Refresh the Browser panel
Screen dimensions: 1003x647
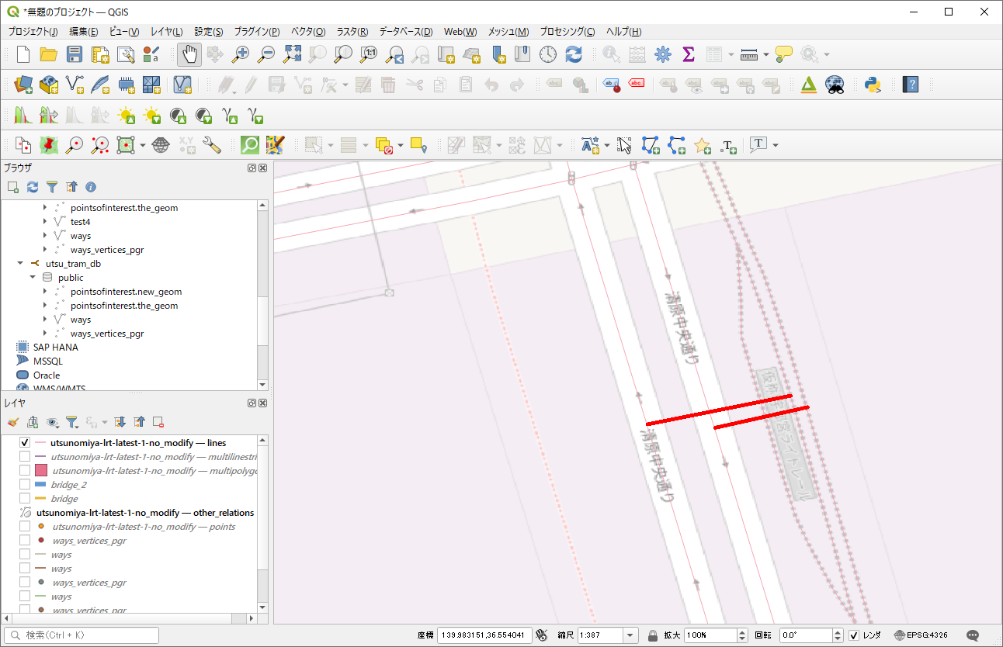point(33,187)
